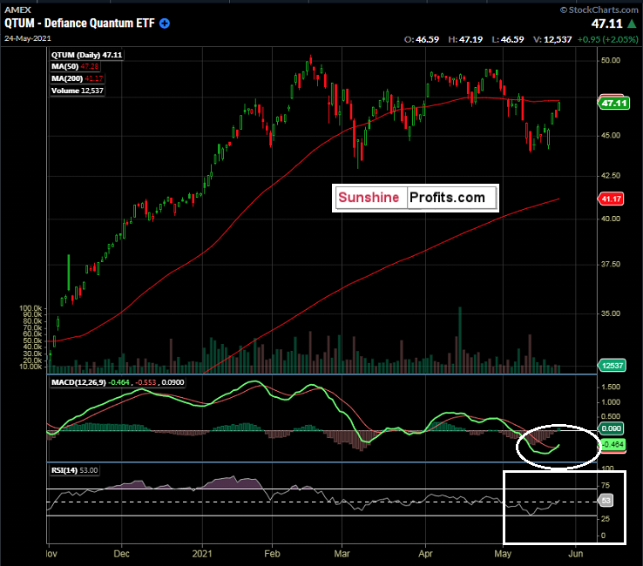This screenshot has height=566, width=643.
Task: Click the StockCharts.com copyright text
Action: tap(599, 10)
